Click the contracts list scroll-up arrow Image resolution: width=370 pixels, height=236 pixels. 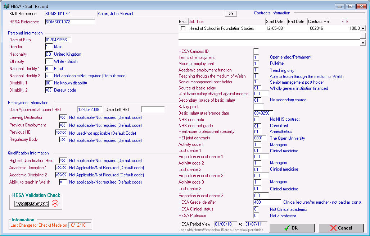point(363,28)
